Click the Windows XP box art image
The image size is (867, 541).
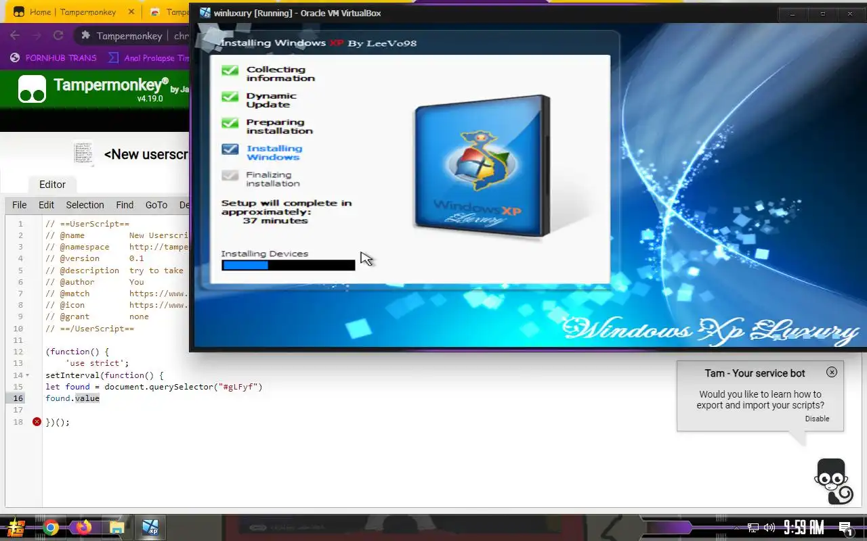482,167
